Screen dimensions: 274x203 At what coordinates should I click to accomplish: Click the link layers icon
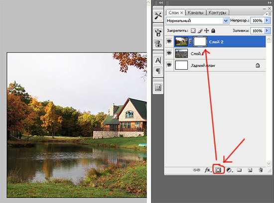(197, 170)
